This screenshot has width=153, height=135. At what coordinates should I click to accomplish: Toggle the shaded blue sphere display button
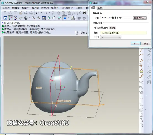(x=65, y=18)
